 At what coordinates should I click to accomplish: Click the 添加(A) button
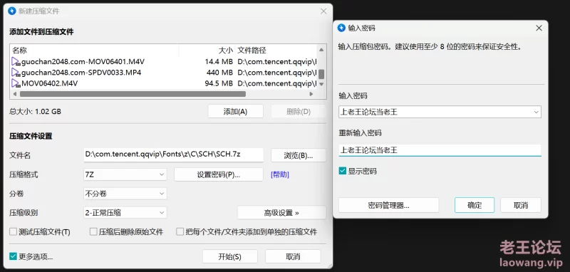click(236, 112)
